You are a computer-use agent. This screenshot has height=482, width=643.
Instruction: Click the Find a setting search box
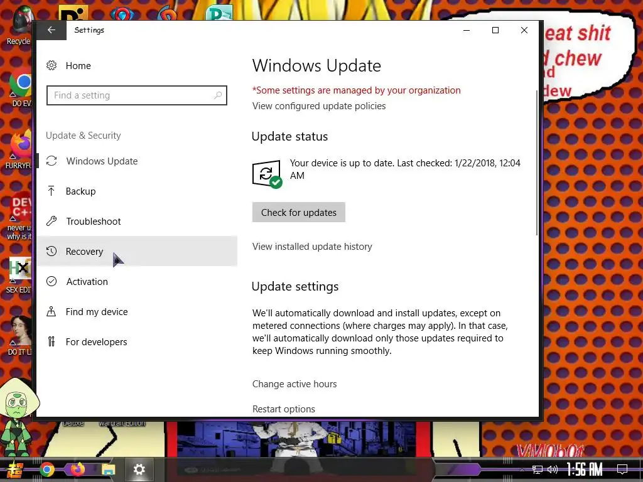[x=136, y=95]
